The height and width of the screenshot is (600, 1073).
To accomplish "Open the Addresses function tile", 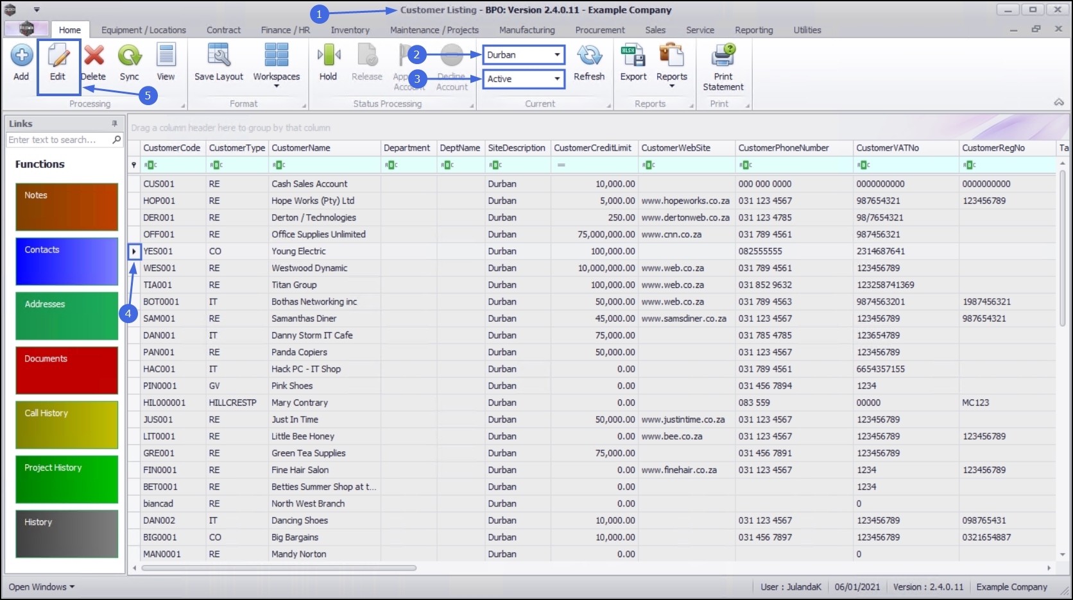I will point(67,316).
